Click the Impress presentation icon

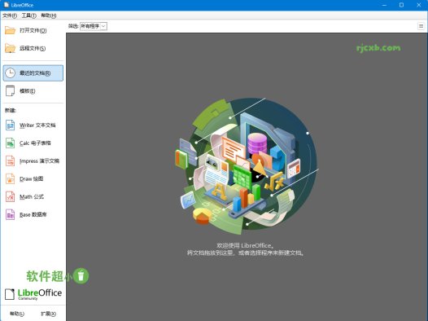[10, 161]
